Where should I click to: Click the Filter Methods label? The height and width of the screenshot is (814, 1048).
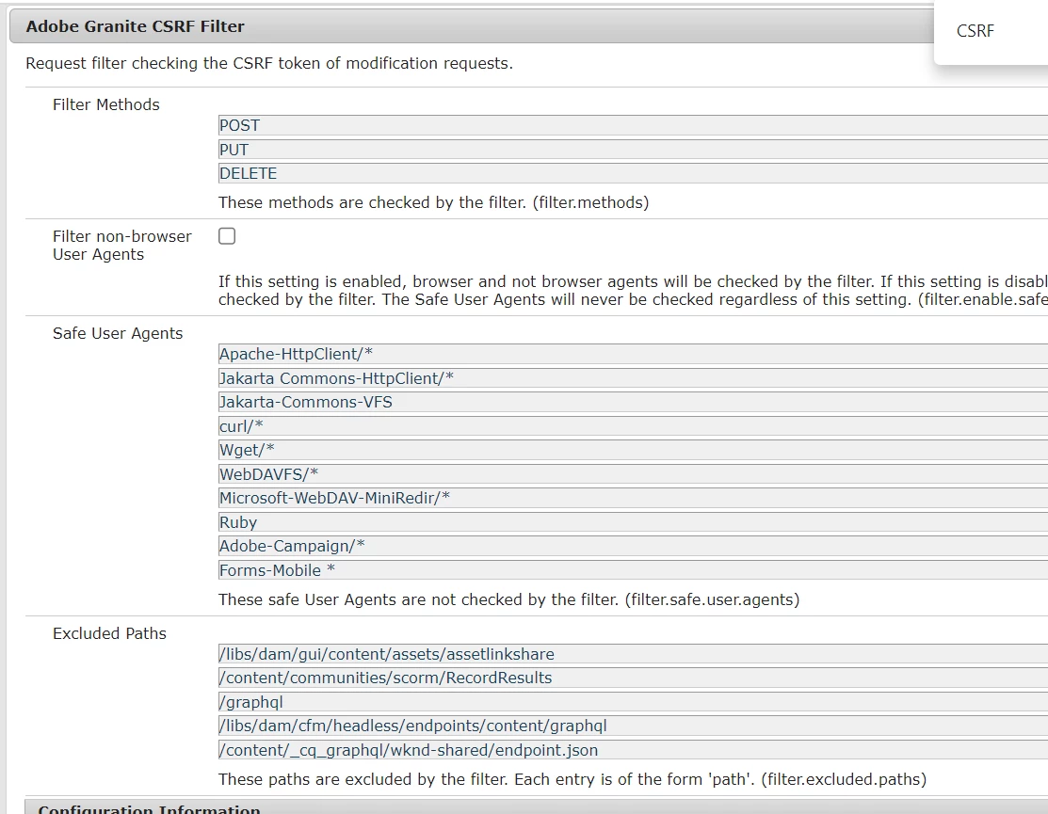coord(106,104)
